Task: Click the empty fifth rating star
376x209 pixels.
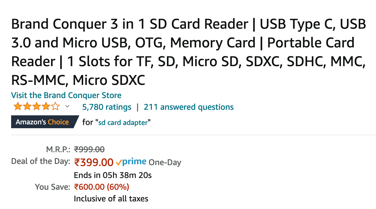Action: click(x=55, y=107)
